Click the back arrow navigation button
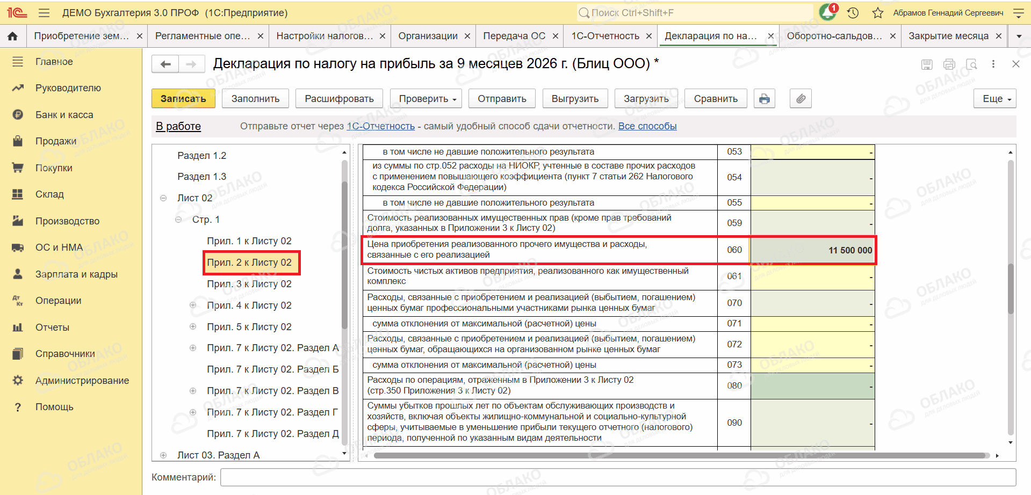Image resolution: width=1031 pixels, height=495 pixels. 165,64
